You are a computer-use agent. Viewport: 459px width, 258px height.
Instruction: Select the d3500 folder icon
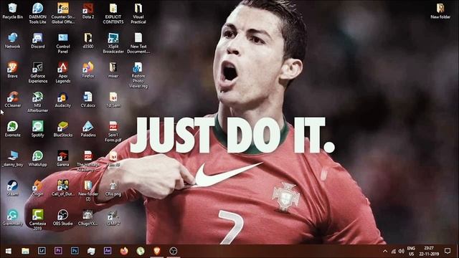(x=88, y=41)
